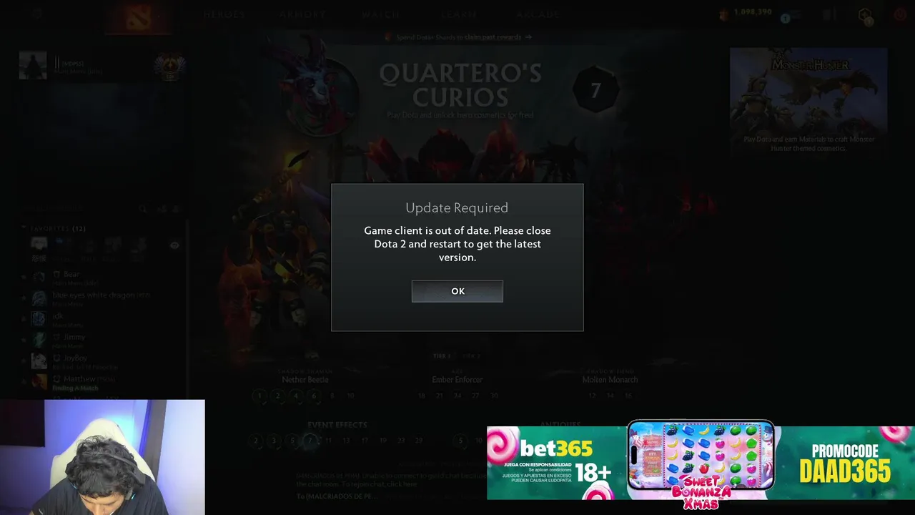The image size is (915, 515).
Task: Click the rank medal badge in profile
Action: (169, 67)
